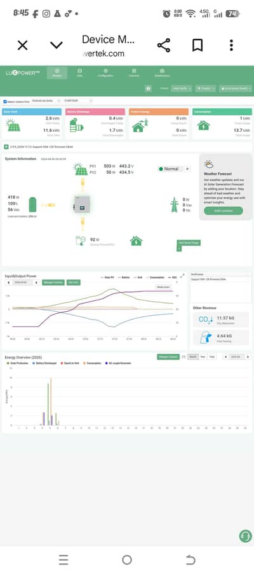Screen dimensions: 254x574
Task: Click the green battery icon in system diagram
Action: [32, 205]
